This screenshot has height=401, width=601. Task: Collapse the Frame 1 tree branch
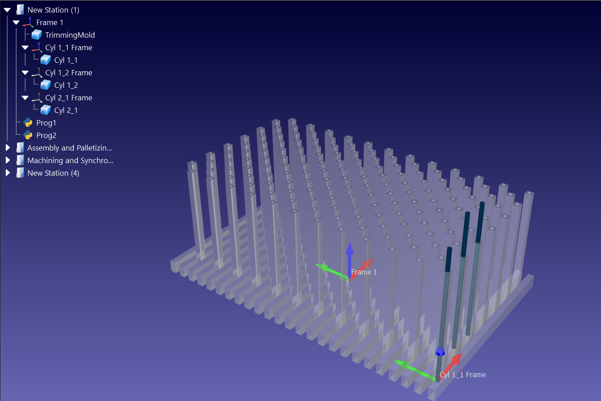(x=16, y=22)
